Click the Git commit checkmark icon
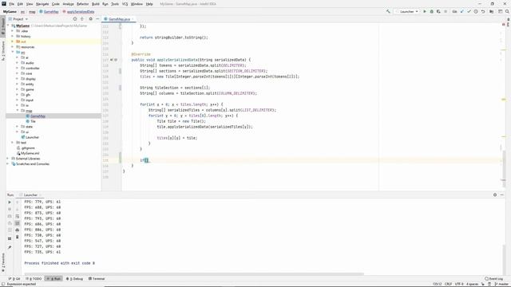 click(469, 11)
